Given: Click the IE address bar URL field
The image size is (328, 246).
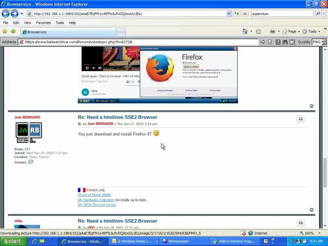Looking at the screenshot, I should coord(127,14).
